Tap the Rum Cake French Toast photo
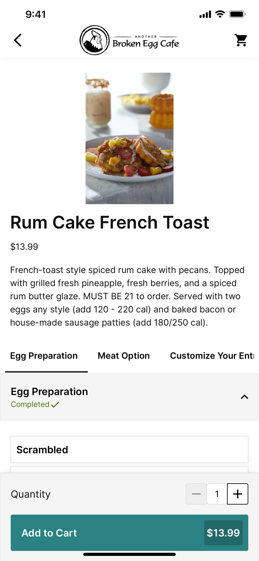This screenshot has width=259, height=561. pos(129,138)
